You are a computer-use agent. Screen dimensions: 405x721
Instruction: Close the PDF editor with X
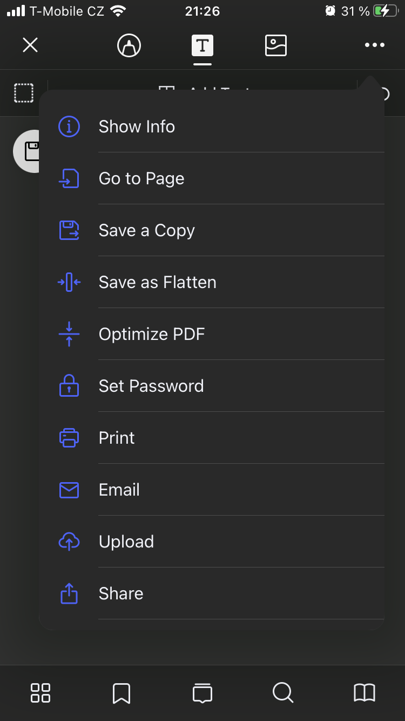pyautogui.click(x=30, y=45)
